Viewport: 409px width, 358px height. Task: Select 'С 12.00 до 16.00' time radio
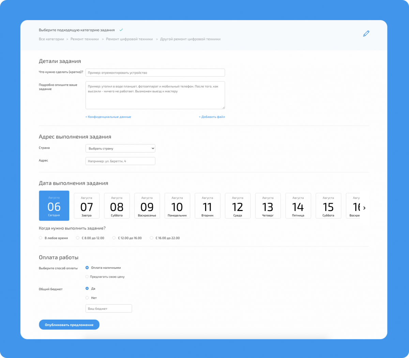(114, 238)
